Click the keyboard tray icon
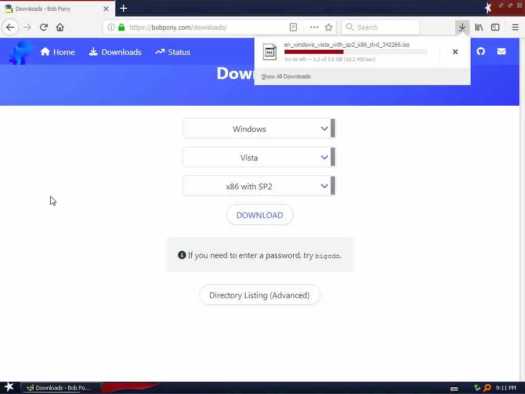The height and width of the screenshot is (394, 525). (454, 388)
